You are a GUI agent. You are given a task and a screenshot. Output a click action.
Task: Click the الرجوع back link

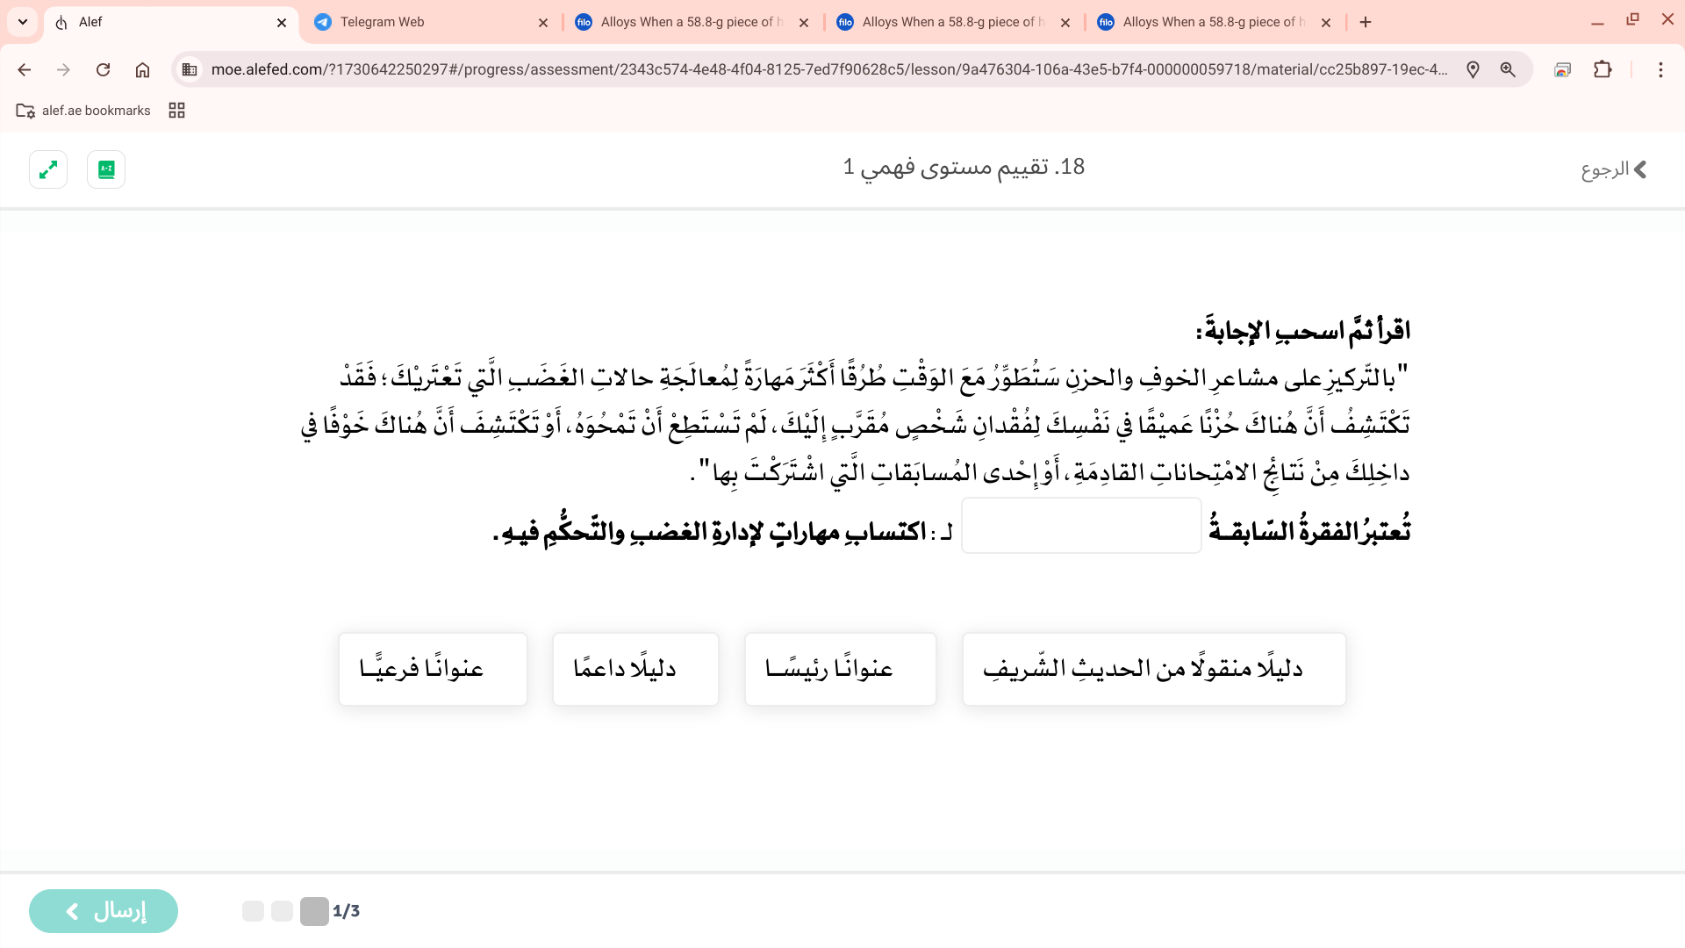click(x=1613, y=169)
